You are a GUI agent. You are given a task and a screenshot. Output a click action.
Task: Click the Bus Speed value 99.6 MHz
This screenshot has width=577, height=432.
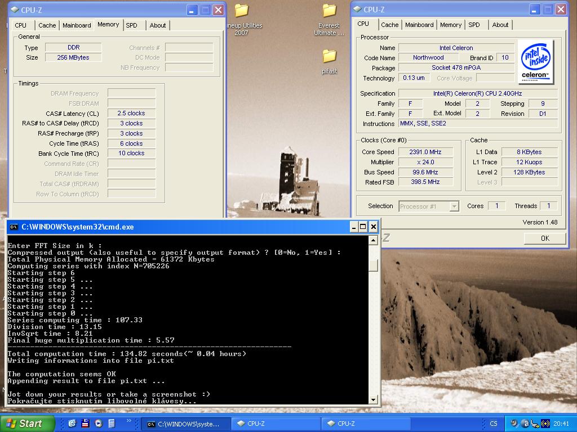coord(425,172)
